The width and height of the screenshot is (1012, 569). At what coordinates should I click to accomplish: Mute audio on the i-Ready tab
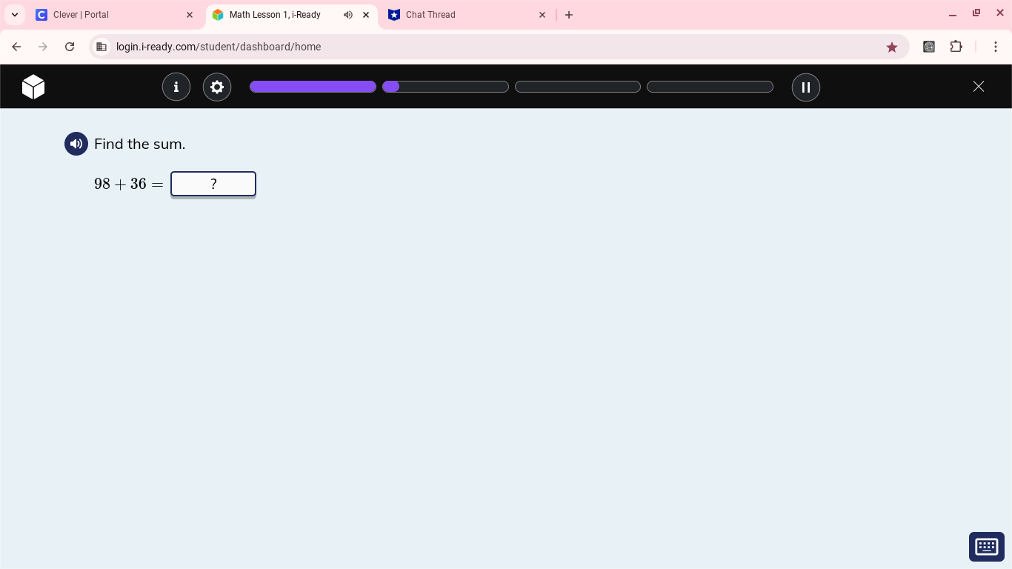click(348, 15)
